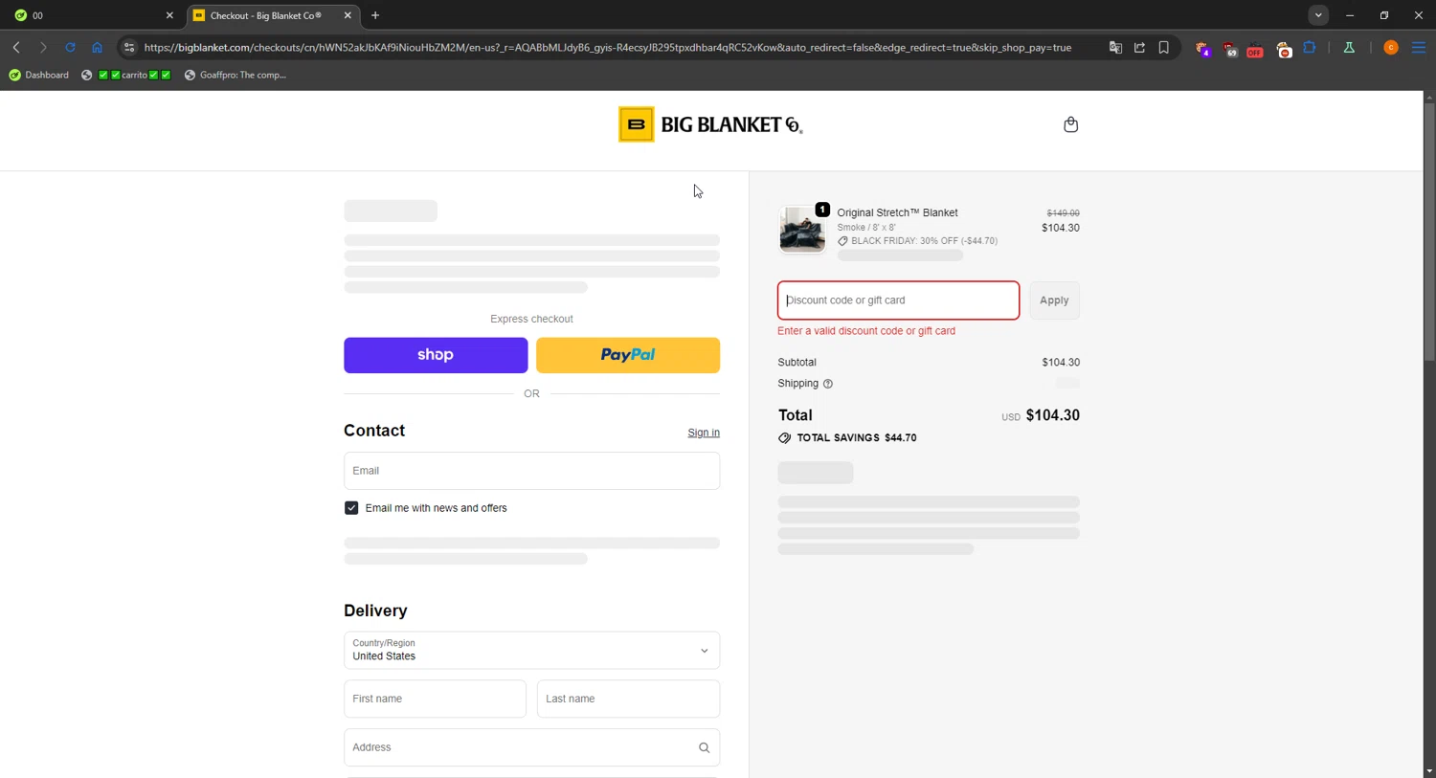
Task: Open the extension labeled OFF
Action: pyautogui.click(x=1255, y=49)
